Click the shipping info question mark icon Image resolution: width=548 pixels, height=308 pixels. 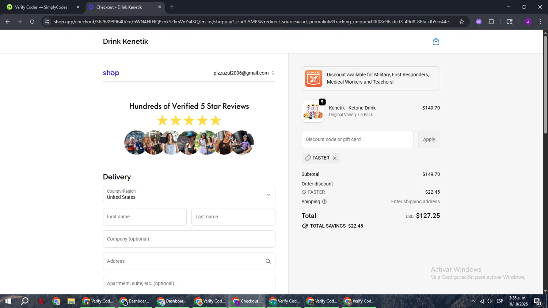324,202
